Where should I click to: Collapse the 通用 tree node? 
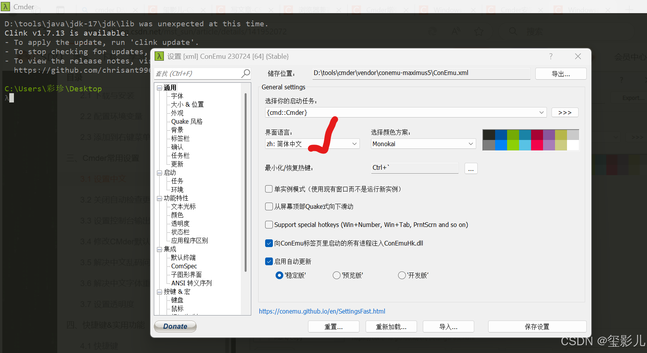point(159,88)
